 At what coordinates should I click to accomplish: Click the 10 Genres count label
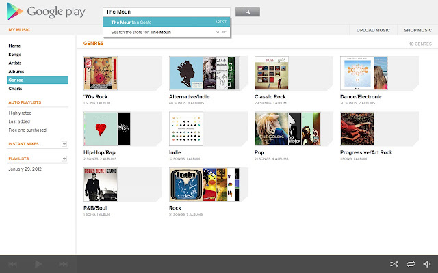click(420, 44)
